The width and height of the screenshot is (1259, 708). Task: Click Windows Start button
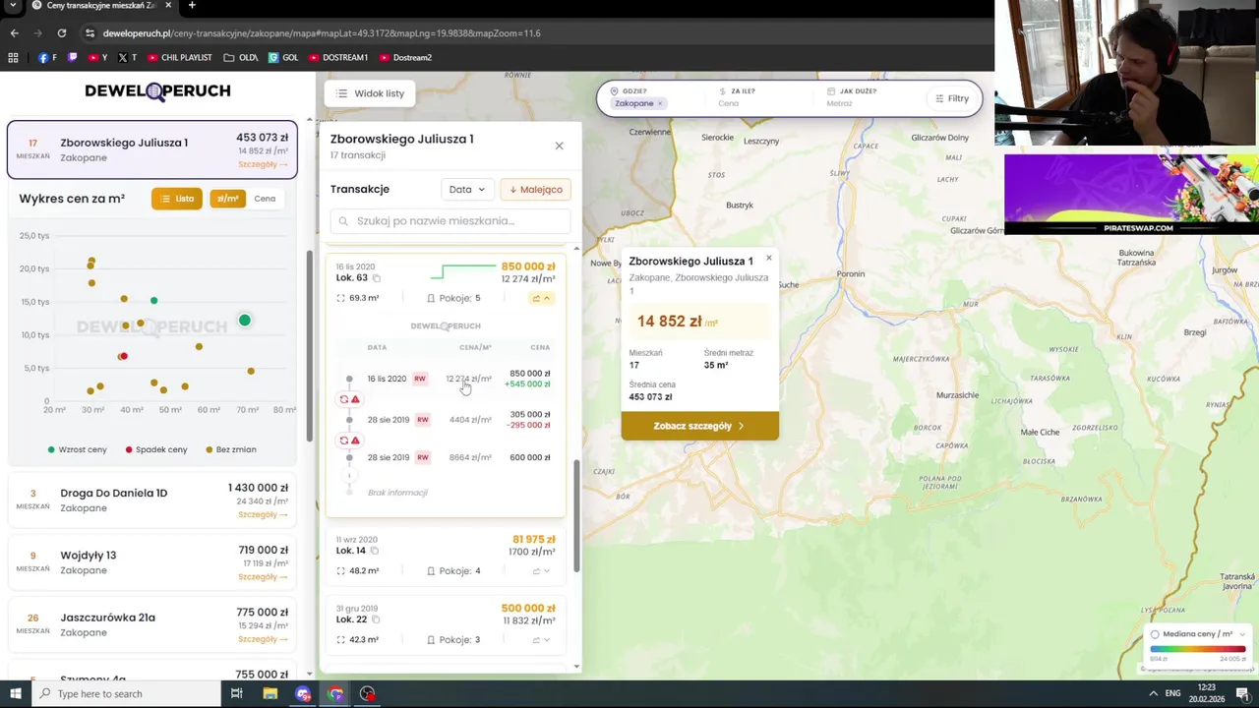[15, 694]
